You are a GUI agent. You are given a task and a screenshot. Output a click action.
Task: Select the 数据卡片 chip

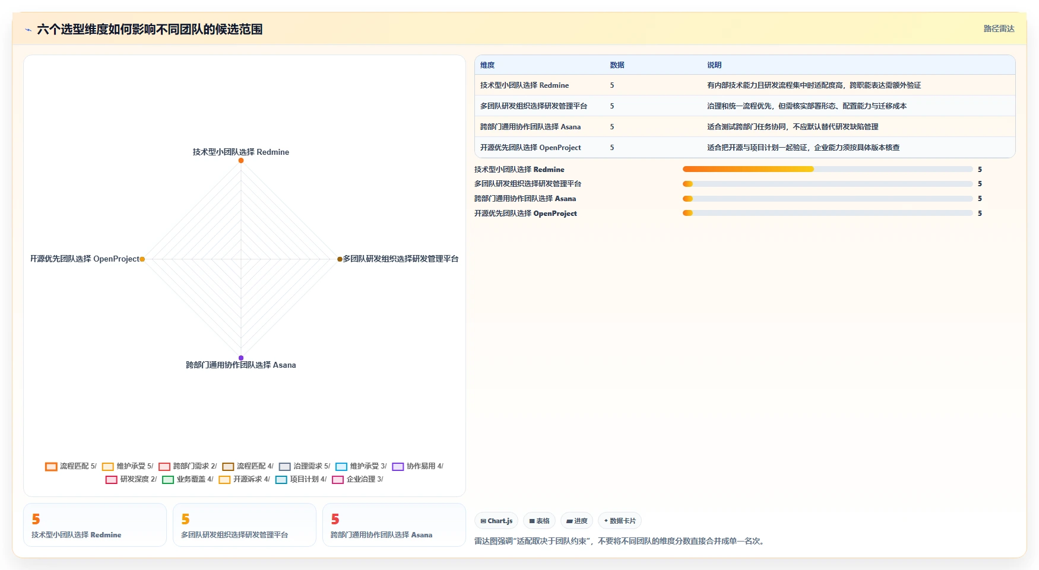620,521
